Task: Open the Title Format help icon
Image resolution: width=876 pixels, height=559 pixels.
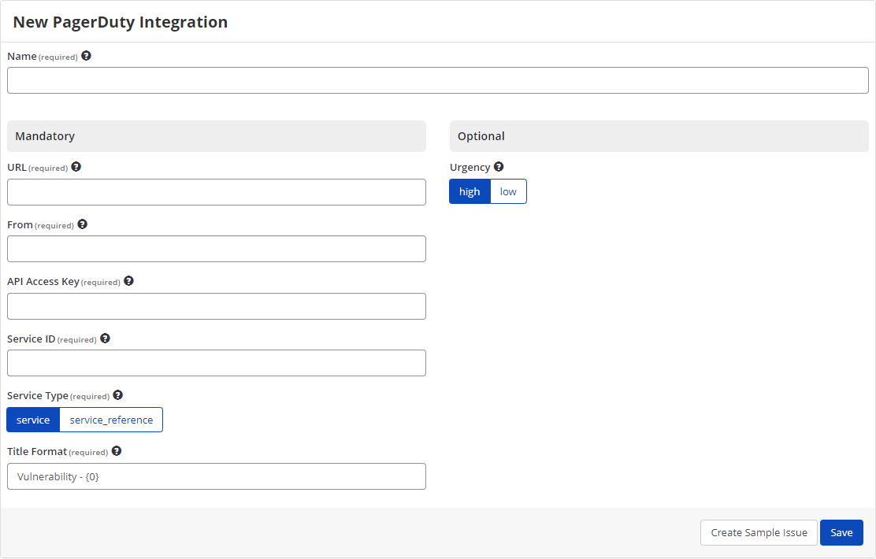Action: (116, 450)
